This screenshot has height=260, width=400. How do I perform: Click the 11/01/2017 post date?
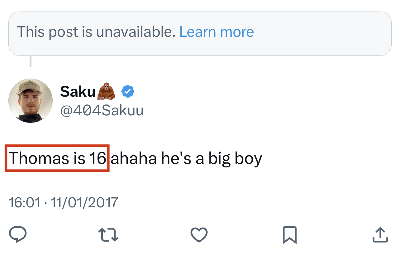coord(84,202)
